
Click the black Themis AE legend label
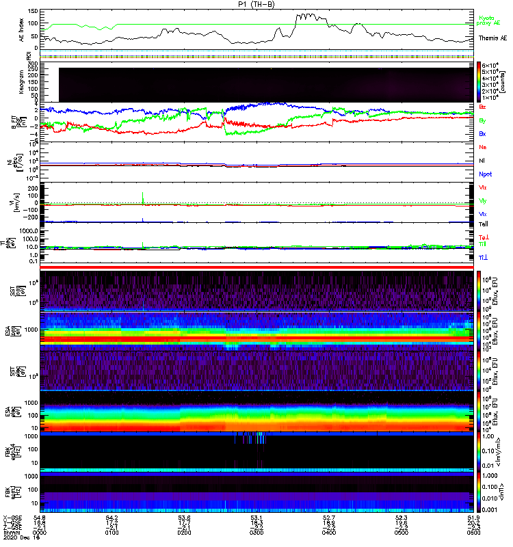pyautogui.click(x=492, y=38)
